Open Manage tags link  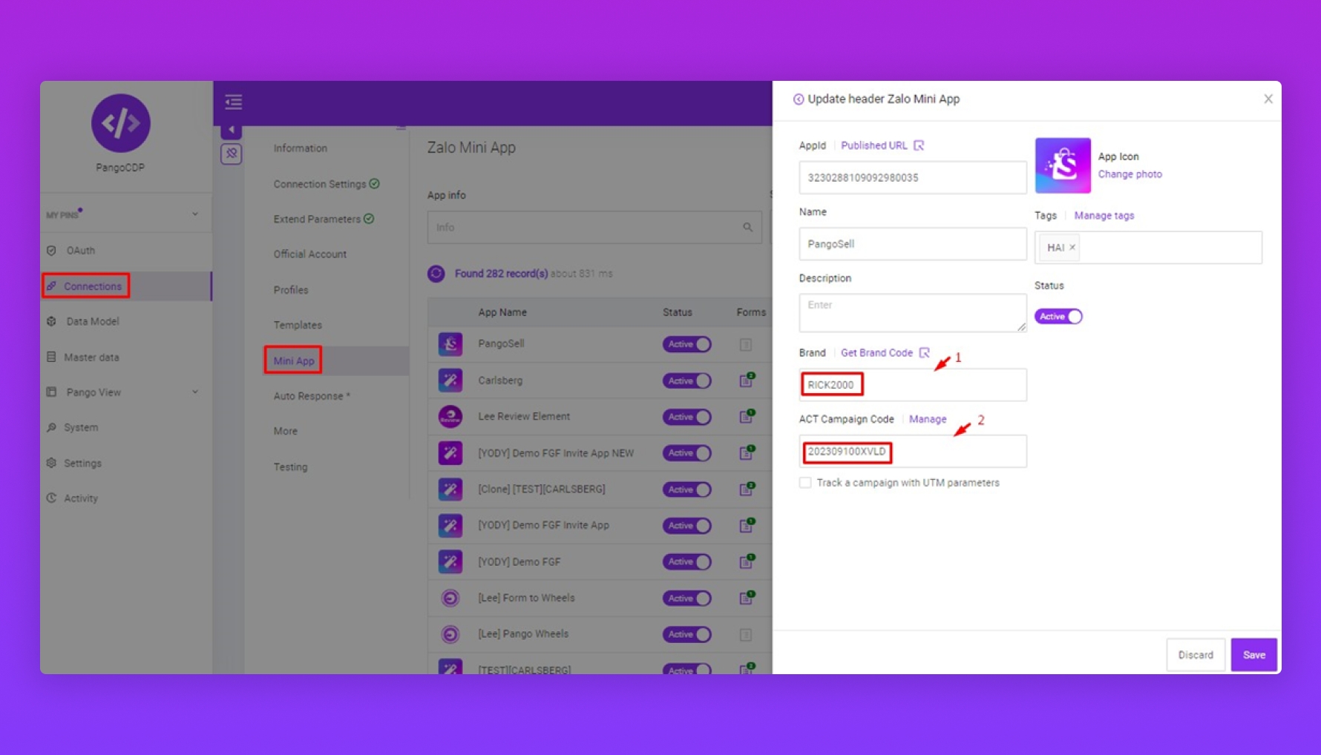tap(1104, 216)
